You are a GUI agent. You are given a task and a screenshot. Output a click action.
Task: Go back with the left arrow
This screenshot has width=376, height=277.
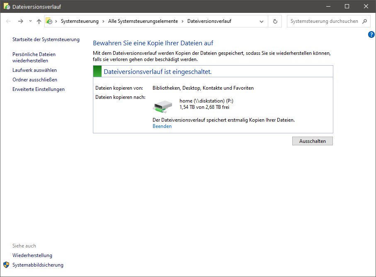pyautogui.click(x=8, y=21)
